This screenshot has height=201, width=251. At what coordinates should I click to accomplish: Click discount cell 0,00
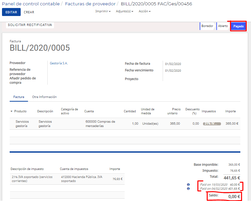coord(196,124)
